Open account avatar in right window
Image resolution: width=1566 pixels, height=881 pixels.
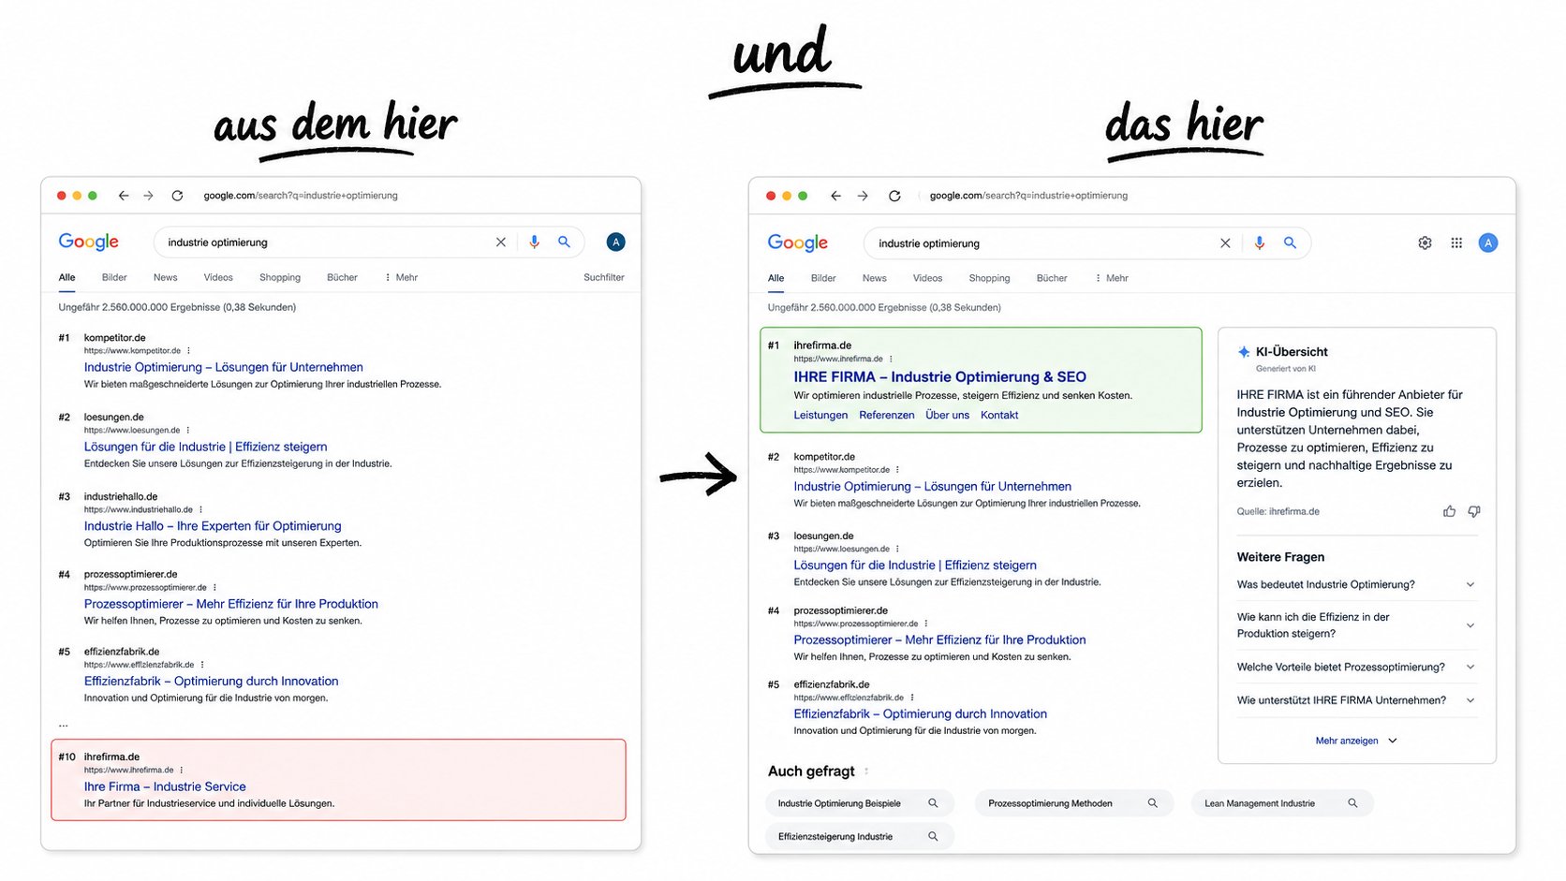click(1487, 243)
